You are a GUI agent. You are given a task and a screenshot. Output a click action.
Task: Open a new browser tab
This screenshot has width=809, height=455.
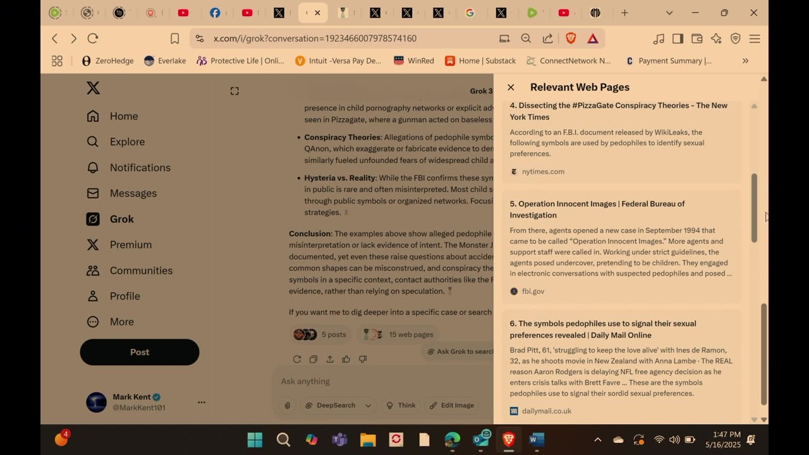click(x=624, y=13)
